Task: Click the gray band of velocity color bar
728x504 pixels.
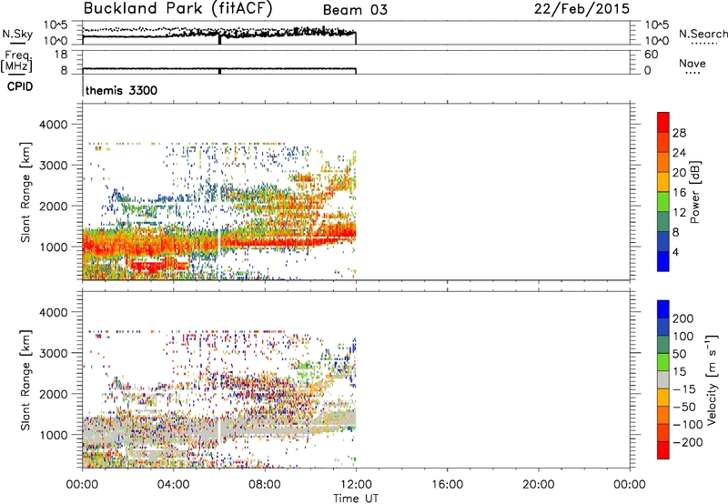Action: point(663,379)
